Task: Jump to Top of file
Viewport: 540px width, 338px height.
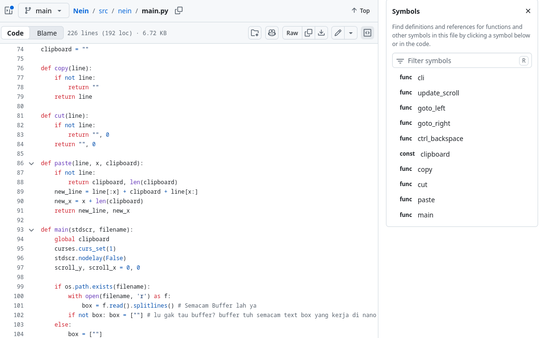Action: [361, 10]
